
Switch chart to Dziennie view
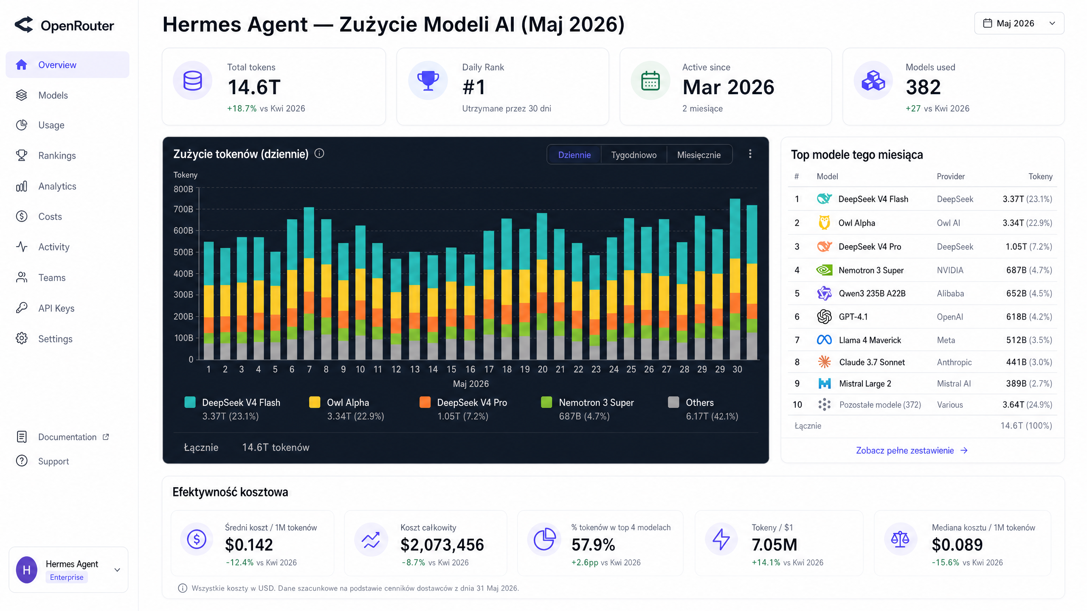pyautogui.click(x=574, y=154)
